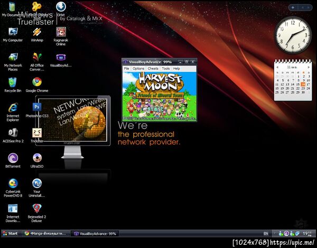Select day 30 in calendar gadget
317x248 pixels.
303,92
